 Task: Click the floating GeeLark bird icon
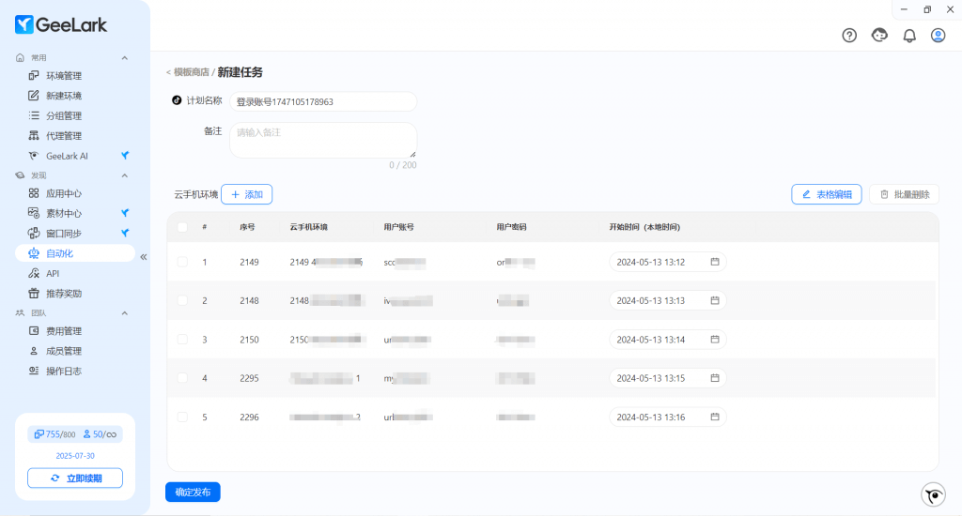[933, 494]
